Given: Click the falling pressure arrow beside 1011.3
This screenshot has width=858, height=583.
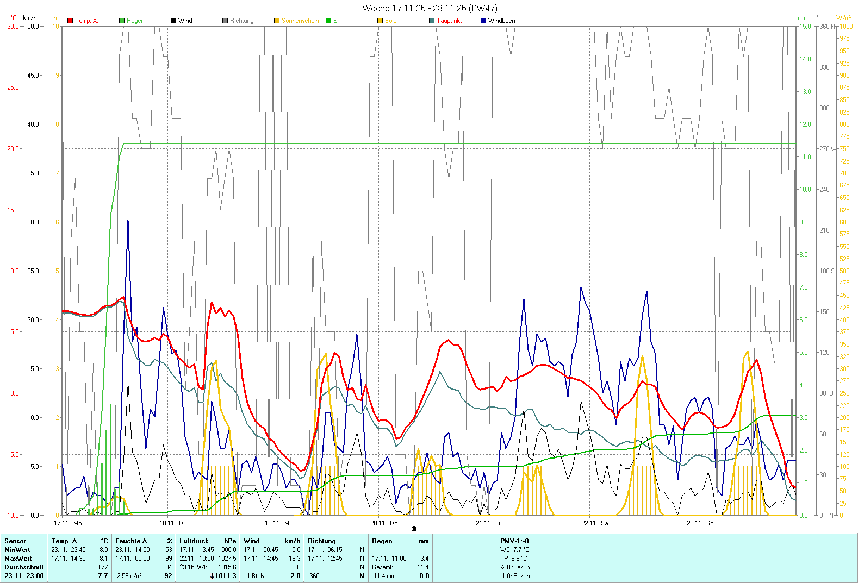Looking at the screenshot, I should 212,576.
